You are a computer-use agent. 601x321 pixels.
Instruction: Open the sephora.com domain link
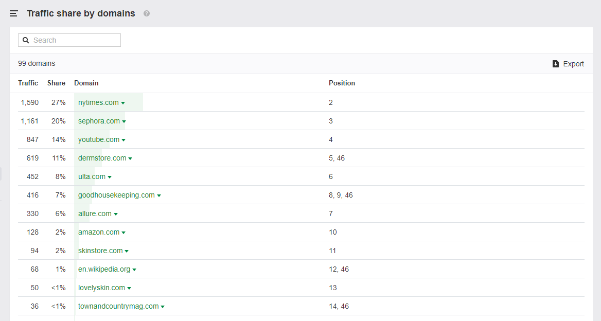point(99,121)
